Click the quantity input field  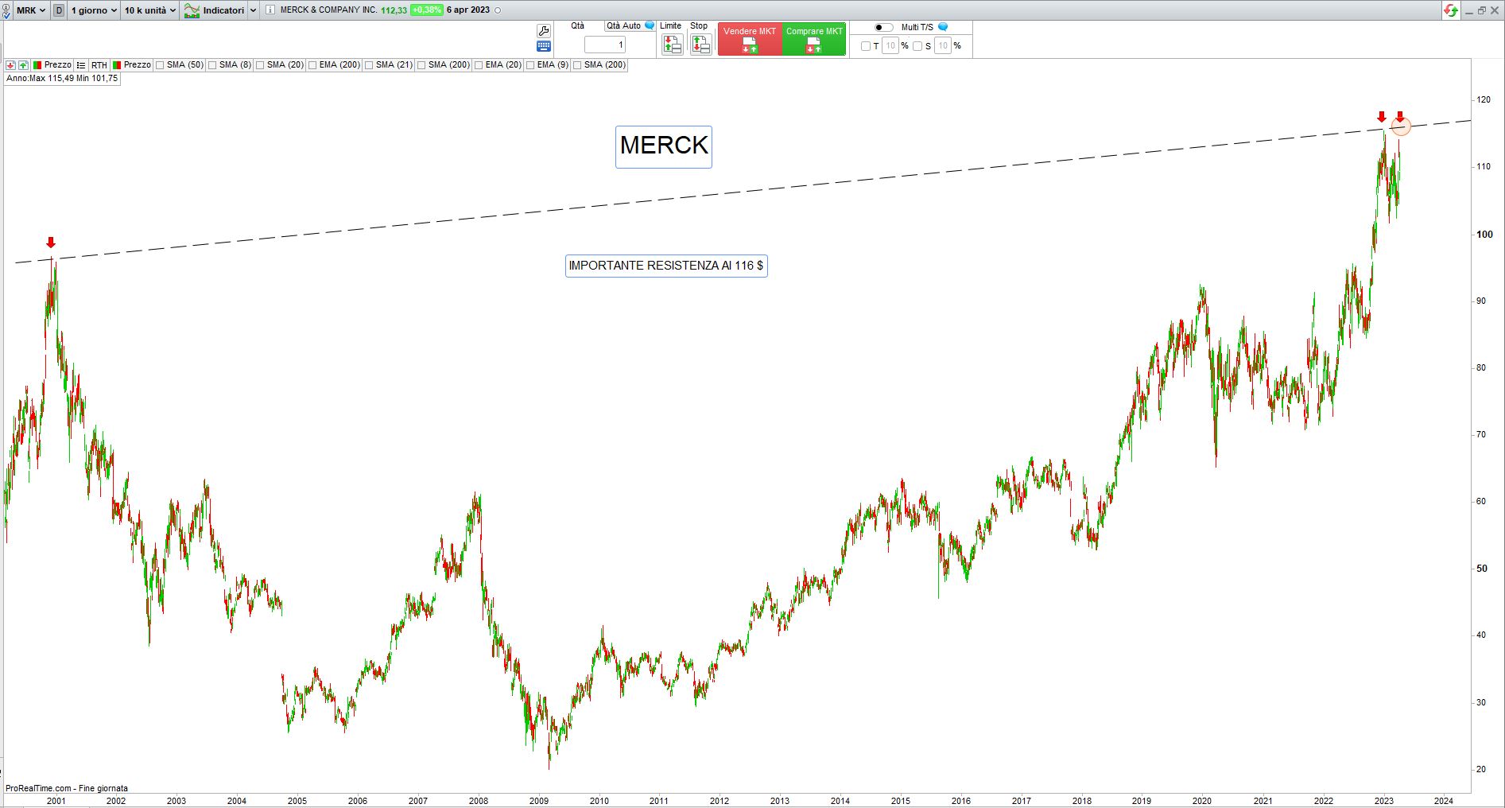click(x=606, y=45)
